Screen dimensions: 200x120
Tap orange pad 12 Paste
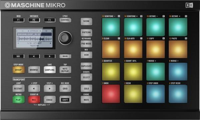coord(178,49)
